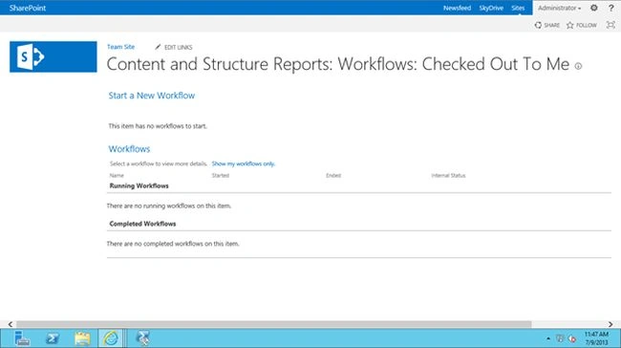This screenshot has width=621, height=348.
Task: Open the taskbar clock and date
Action: (x=596, y=338)
